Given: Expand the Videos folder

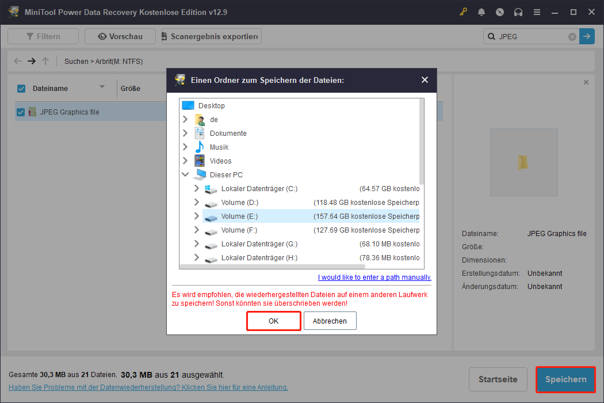Looking at the screenshot, I should point(185,161).
